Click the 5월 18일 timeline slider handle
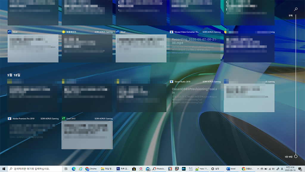The image size is (305, 172). point(296,156)
